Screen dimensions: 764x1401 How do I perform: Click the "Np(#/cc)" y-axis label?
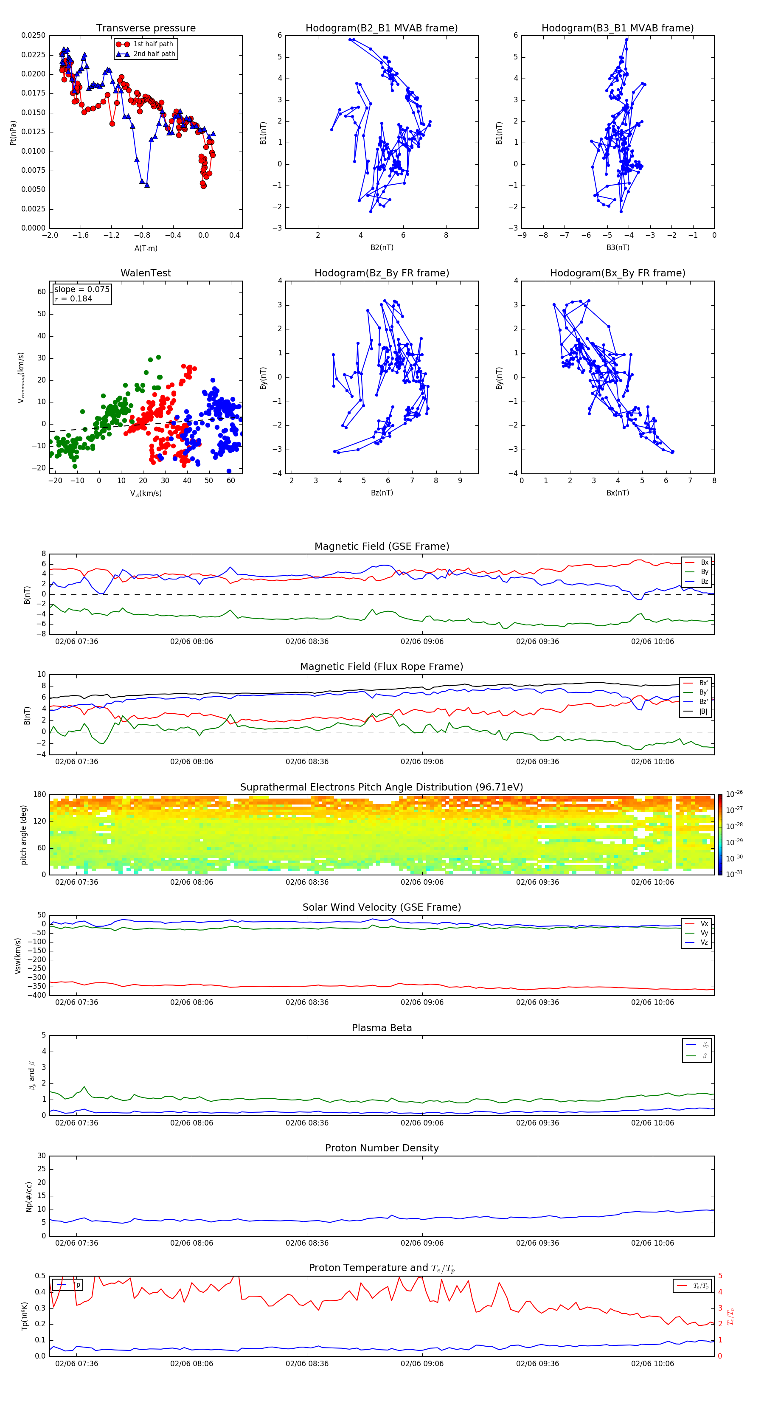29,1196
